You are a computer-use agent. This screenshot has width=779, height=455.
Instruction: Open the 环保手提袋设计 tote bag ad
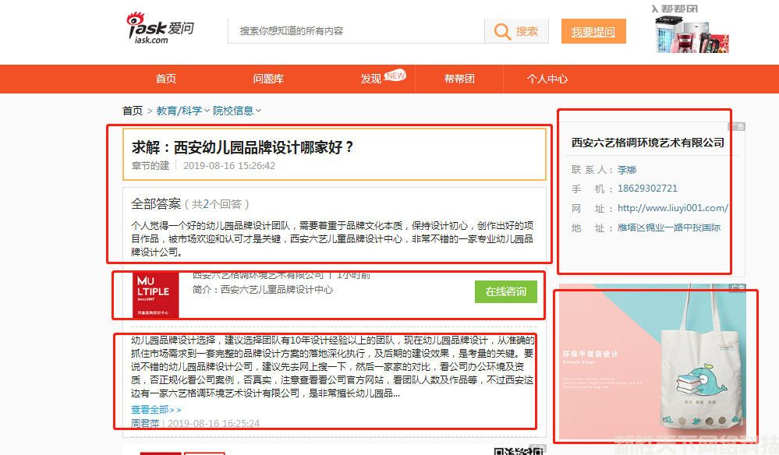click(x=652, y=363)
